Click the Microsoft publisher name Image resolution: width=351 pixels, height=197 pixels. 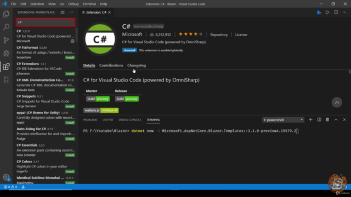click(x=132, y=34)
